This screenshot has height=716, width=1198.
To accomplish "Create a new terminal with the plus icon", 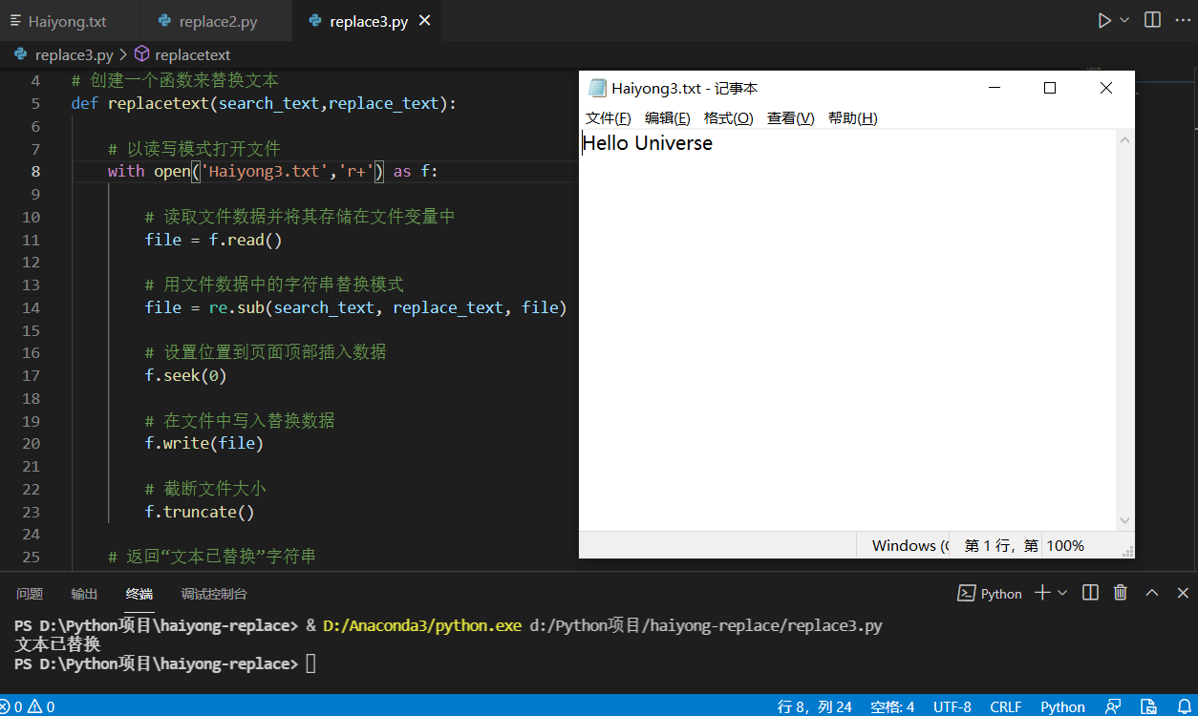I will click(x=1042, y=593).
